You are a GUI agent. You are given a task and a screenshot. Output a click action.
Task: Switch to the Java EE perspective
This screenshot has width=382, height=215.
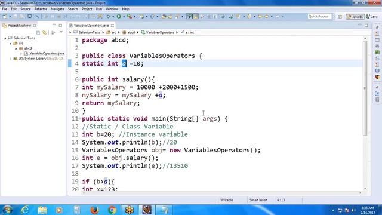click(x=355, y=16)
